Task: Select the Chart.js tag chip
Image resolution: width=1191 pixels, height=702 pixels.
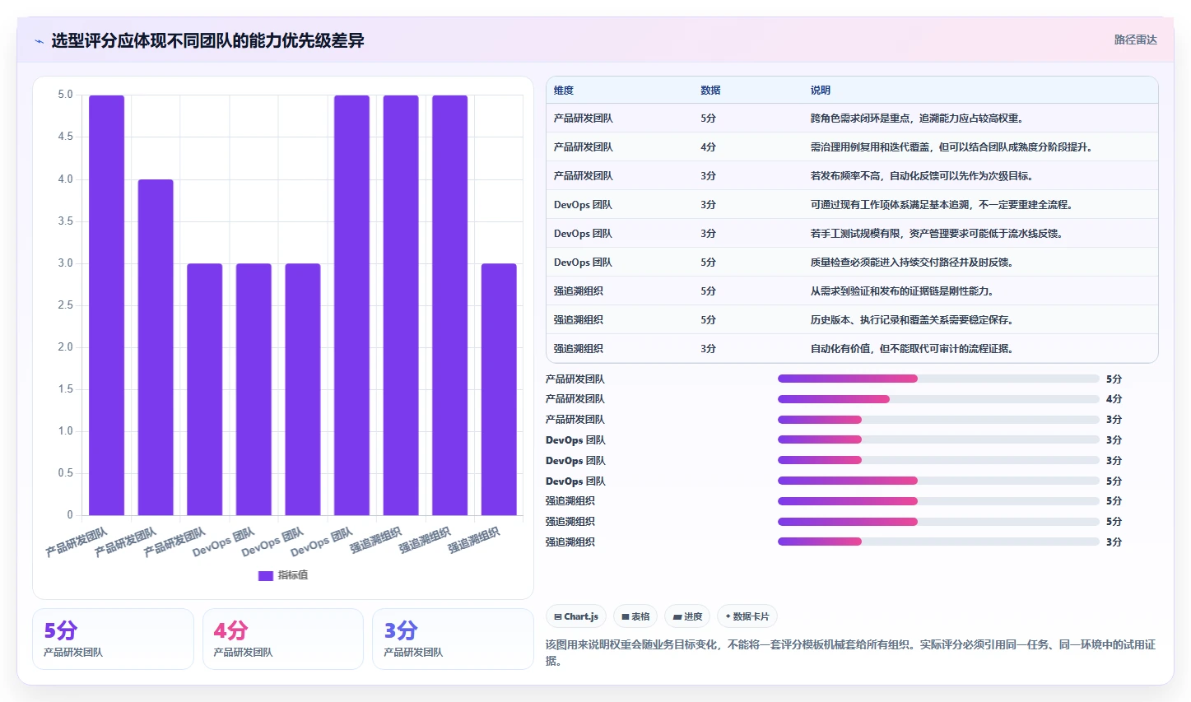Action: click(576, 616)
